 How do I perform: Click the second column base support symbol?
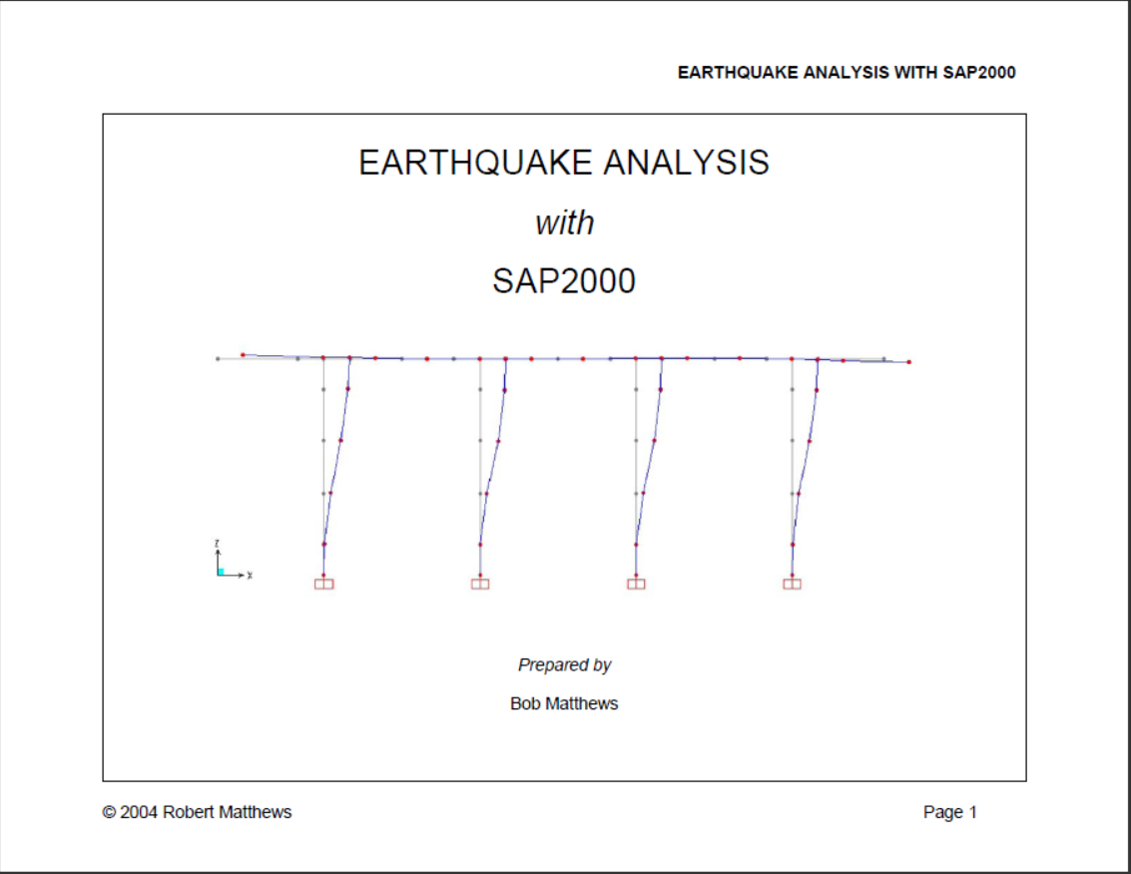(480, 583)
